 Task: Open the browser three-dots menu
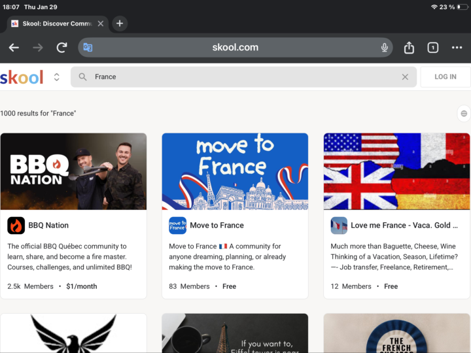click(x=457, y=48)
